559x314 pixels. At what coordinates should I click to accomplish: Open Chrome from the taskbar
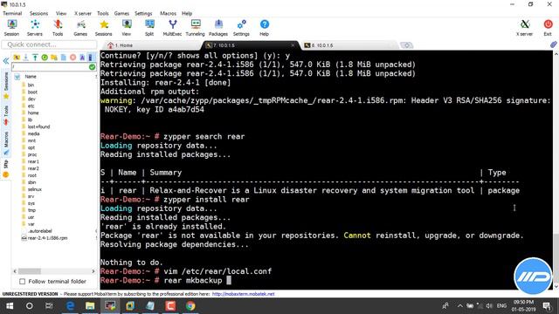click(190, 306)
